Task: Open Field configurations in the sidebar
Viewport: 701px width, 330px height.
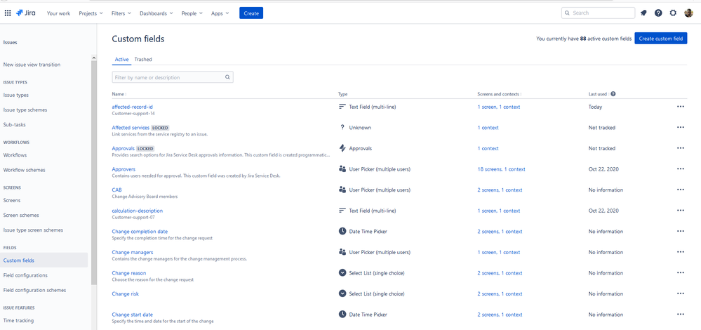Action: (25, 275)
